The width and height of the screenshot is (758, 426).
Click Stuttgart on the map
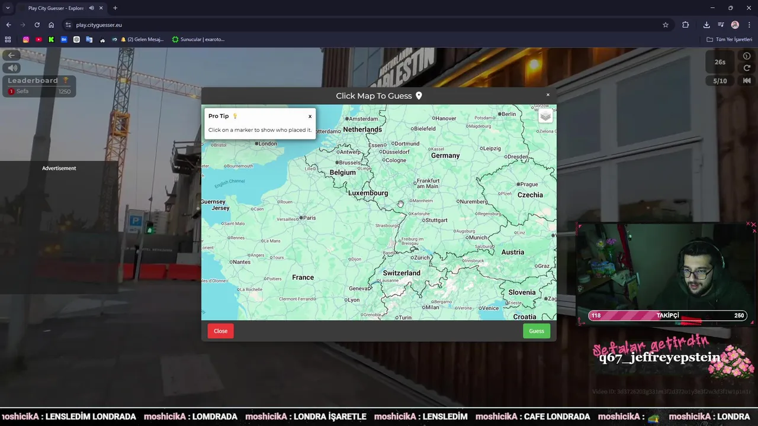435,220
